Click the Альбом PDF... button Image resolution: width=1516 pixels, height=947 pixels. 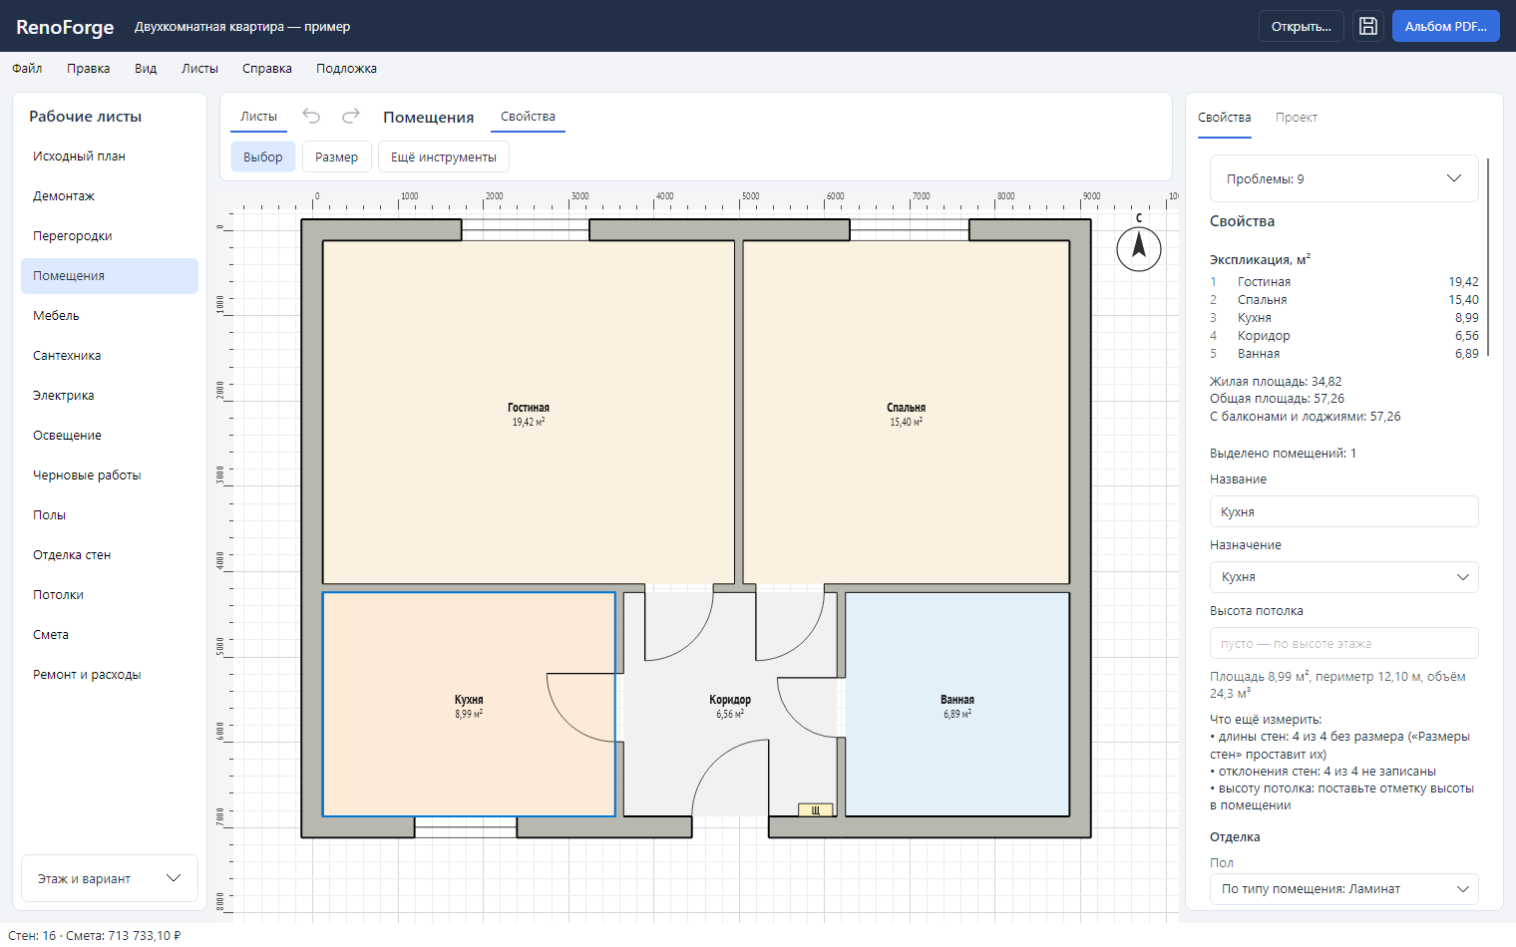click(x=1445, y=26)
